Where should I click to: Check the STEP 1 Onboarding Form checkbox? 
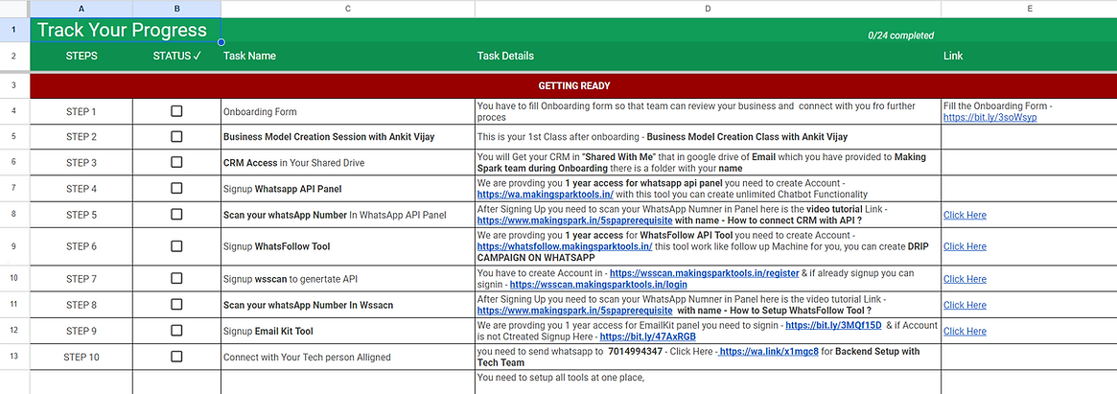coord(176,111)
